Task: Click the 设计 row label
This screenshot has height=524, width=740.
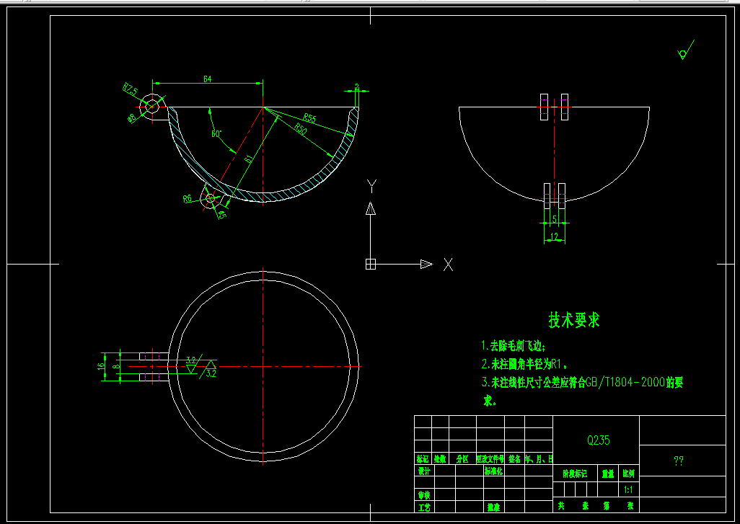Action: pyautogui.click(x=424, y=471)
